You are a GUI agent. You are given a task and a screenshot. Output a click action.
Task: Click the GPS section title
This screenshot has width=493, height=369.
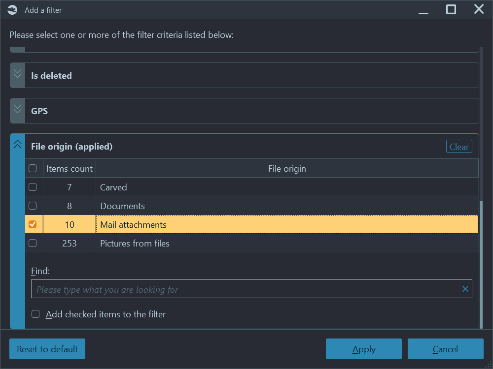coord(39,111)
